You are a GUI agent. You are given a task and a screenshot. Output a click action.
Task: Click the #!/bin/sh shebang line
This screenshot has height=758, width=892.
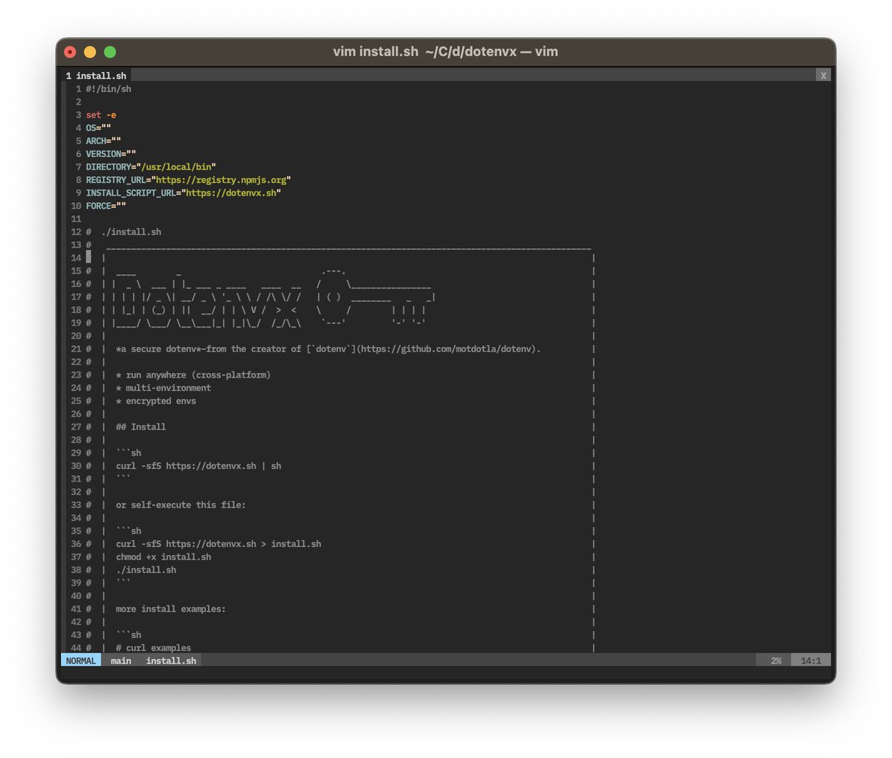click(x=109, y=89)
